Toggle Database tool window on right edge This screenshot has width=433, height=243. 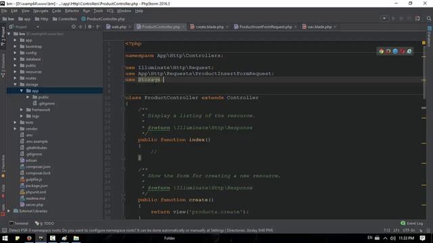click(429, 36)
